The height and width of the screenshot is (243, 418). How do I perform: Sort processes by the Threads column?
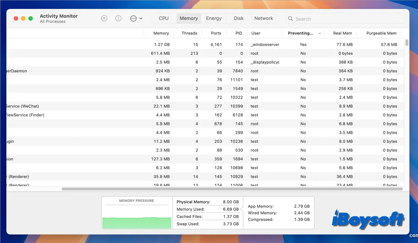(x=189, y=33)
